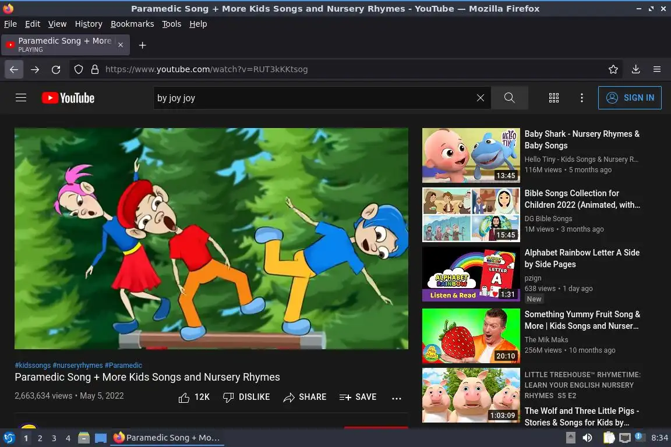Navigate back with Firefox back arrow
Screen dimensions: 671x447
pyautogui.click(x=14, y=69)
